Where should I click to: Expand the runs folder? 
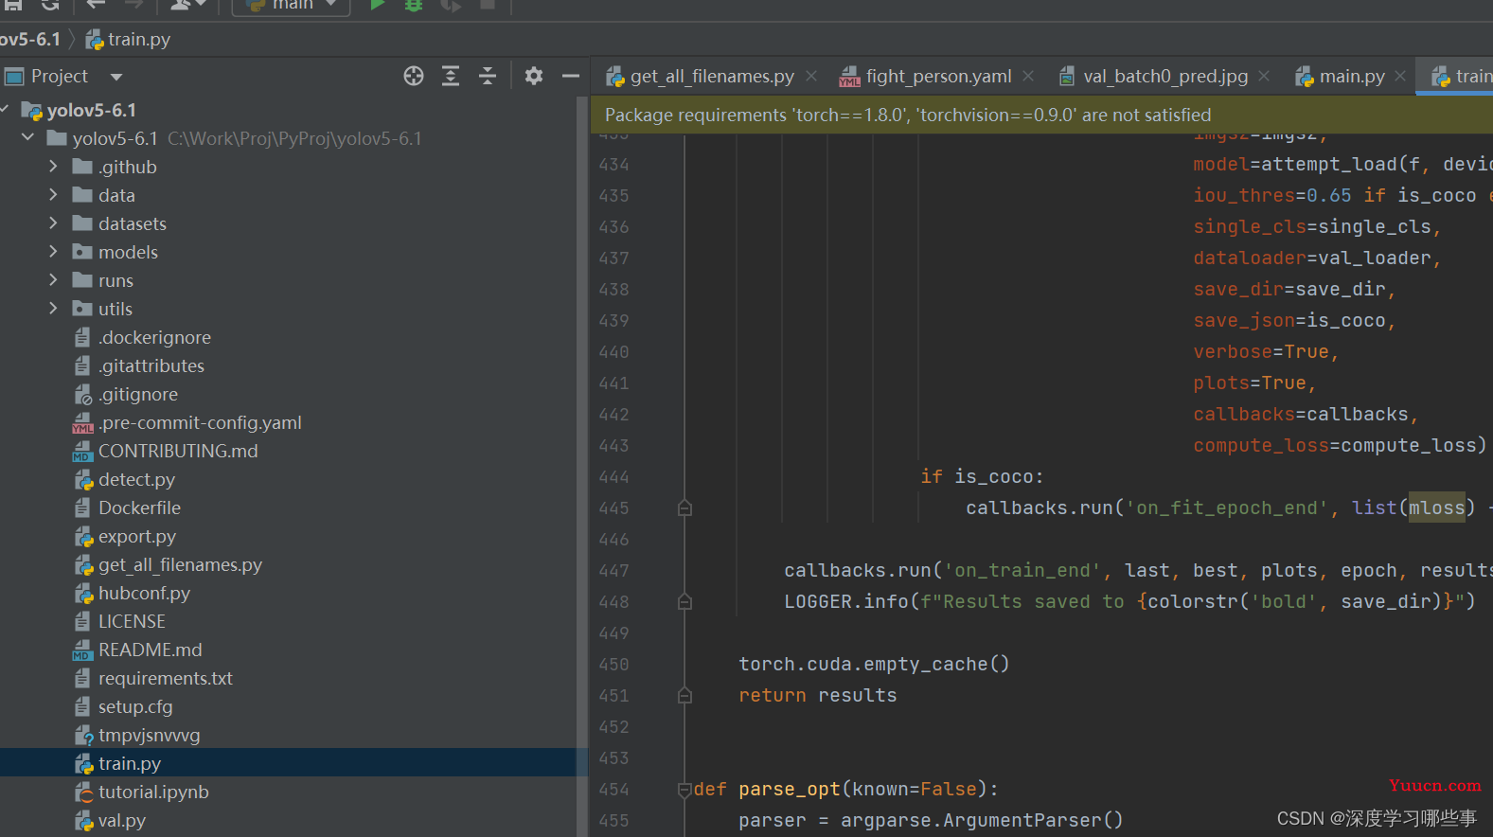pos(53,279)
